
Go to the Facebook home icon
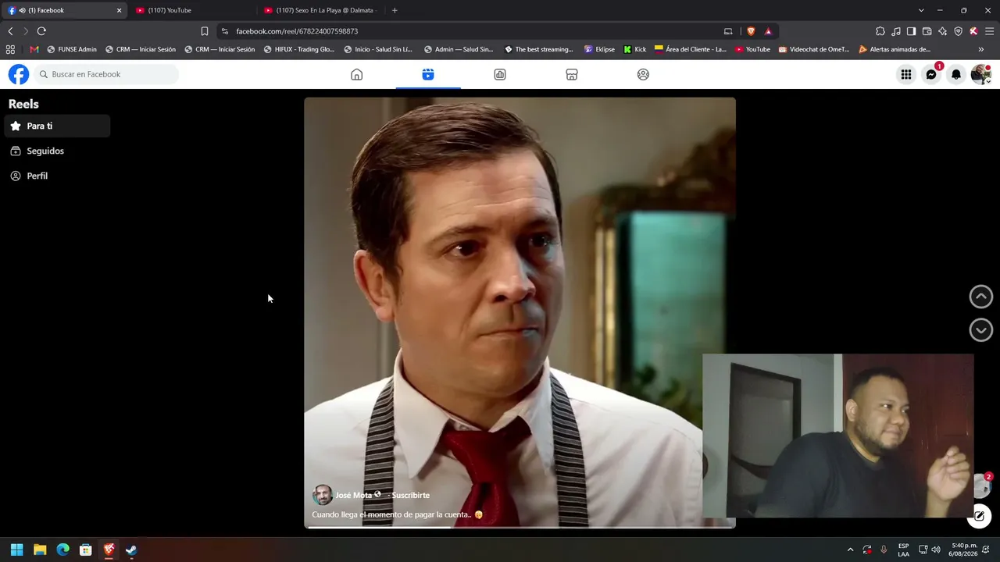point(356,74)
